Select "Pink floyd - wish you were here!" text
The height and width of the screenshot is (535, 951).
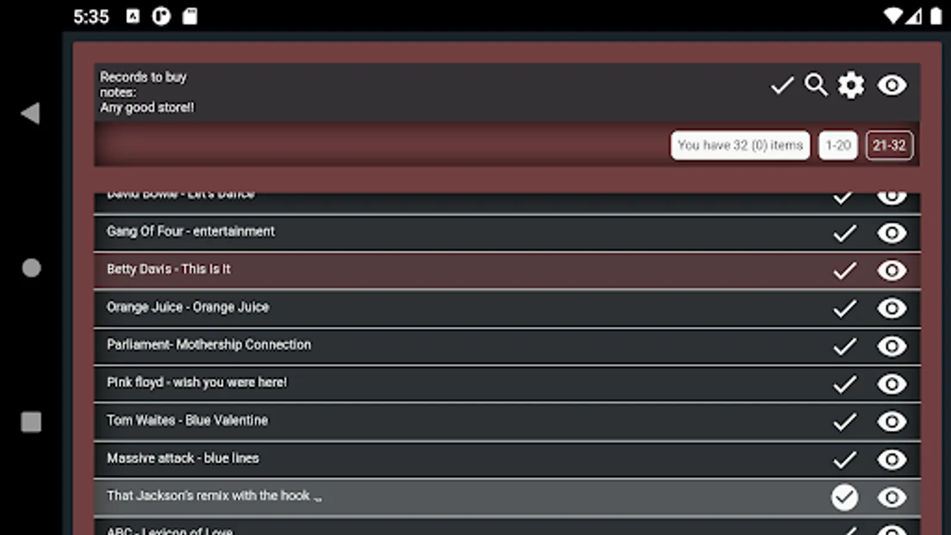click(x=197, y=383)
